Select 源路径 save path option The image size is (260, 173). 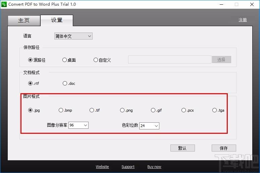coord(37,60)
